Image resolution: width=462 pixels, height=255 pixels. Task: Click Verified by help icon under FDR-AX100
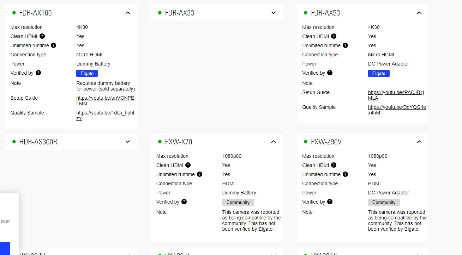pyautogui.click(x=38, y=73)
